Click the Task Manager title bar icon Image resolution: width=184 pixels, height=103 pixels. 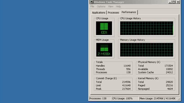[91, 2]
